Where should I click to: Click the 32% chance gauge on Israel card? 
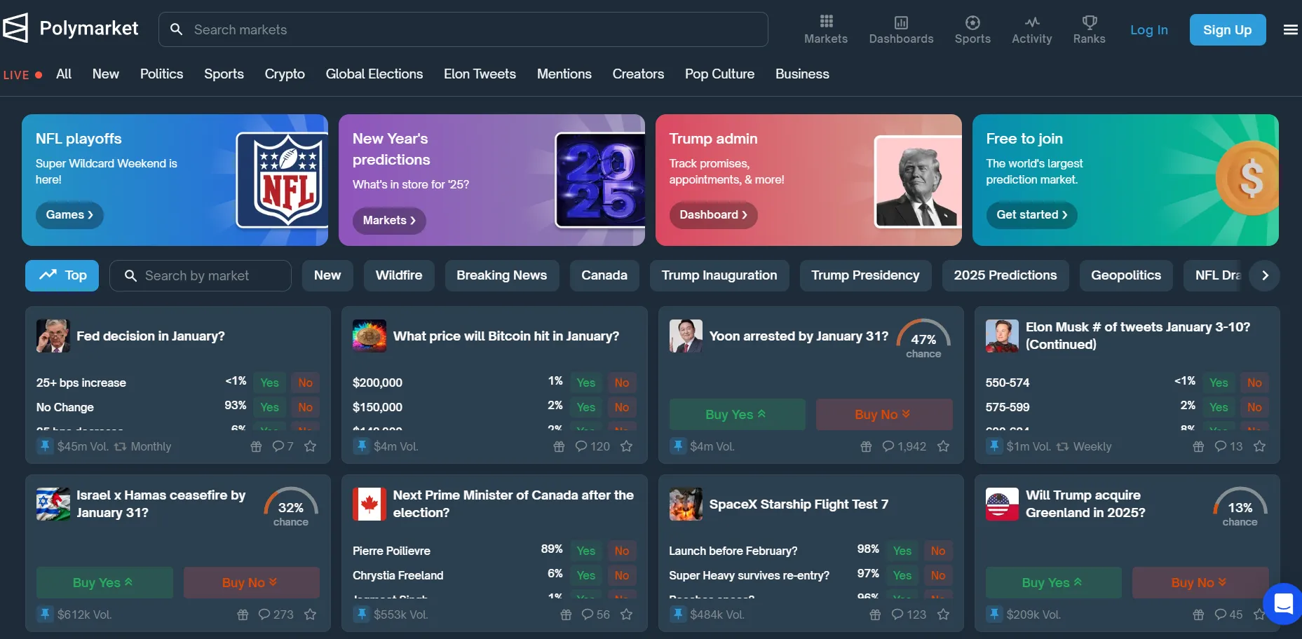click(x=290, y=507)
